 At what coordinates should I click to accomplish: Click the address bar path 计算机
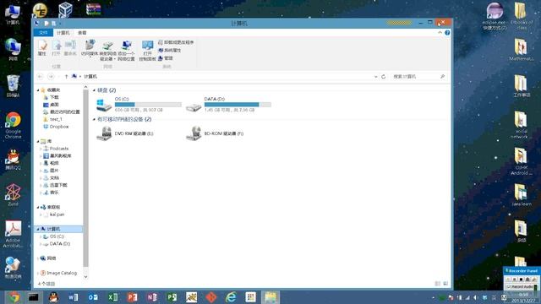[90, 77]
